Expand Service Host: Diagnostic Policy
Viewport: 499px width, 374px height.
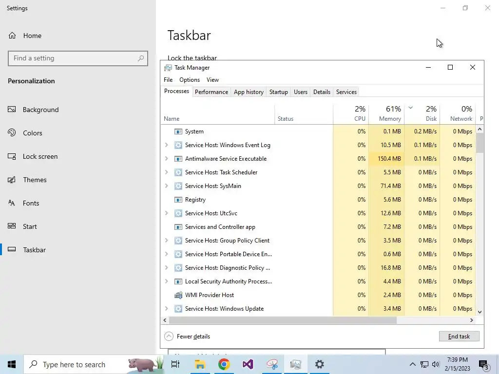167,268
